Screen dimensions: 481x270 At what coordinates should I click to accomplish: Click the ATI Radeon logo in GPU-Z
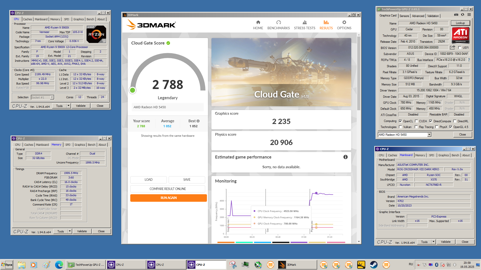(460, 35)
